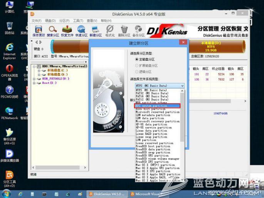The image size is (264, 198).
Task: Select the 逻辑分区 logical partition radio button
Action: pyautogui.click(x=137, y=72)
